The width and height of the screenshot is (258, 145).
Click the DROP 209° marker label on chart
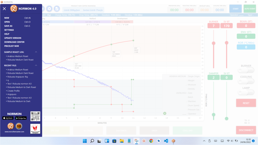click(136, 50)
